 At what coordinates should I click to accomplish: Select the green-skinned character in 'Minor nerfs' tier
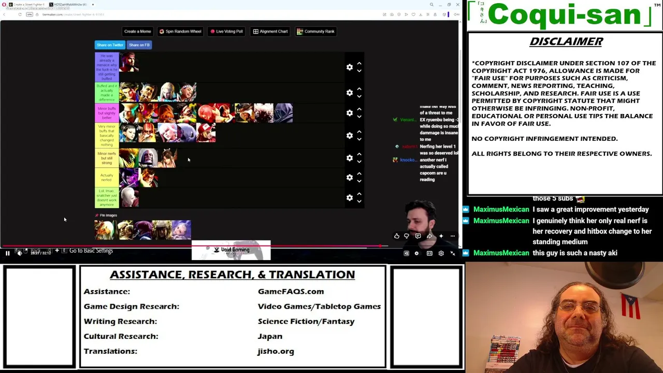(x=129, y=157)
